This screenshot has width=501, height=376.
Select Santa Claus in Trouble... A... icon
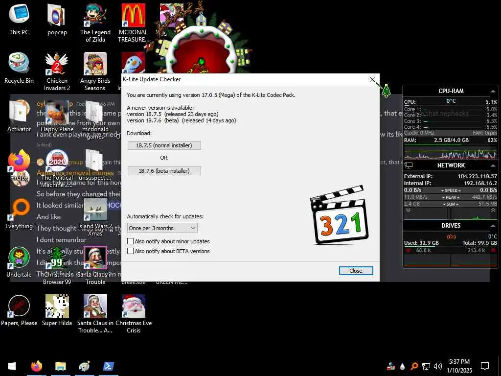pos(95,314)
